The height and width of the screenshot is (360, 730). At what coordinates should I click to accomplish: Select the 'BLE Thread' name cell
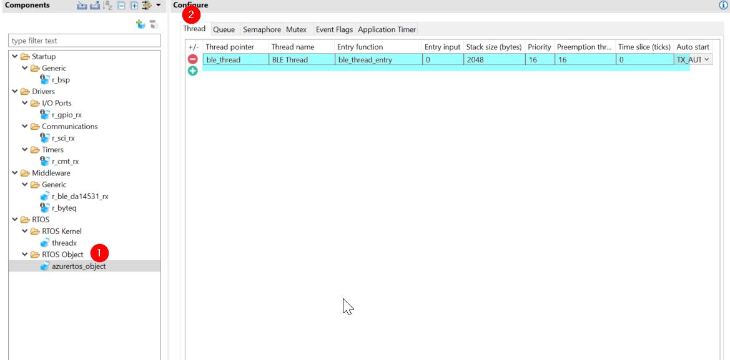point(301,59)
